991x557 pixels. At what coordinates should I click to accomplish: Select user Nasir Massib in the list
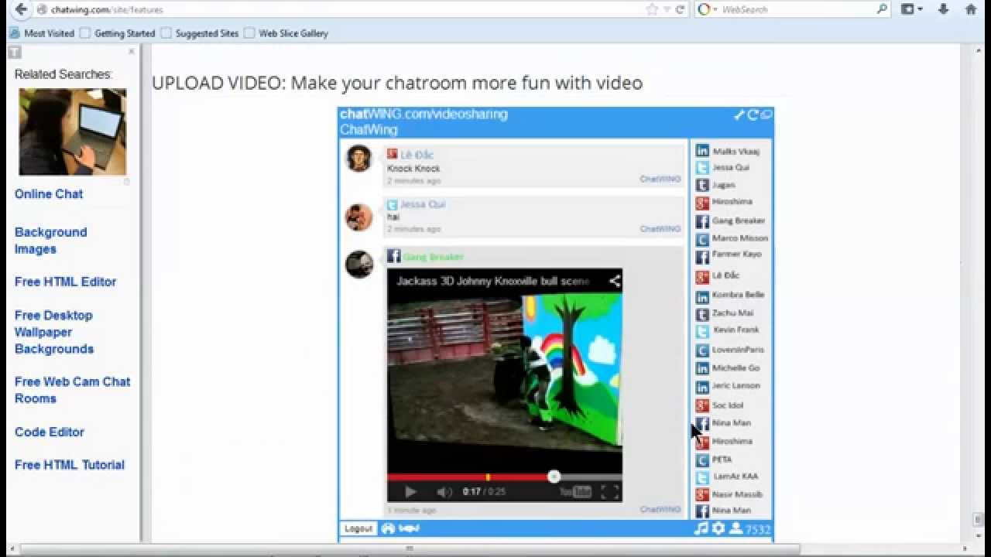pyautogui.click(x=730, y=494)
